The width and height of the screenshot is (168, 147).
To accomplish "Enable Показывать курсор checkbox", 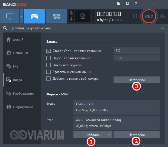I will point(49,65).
